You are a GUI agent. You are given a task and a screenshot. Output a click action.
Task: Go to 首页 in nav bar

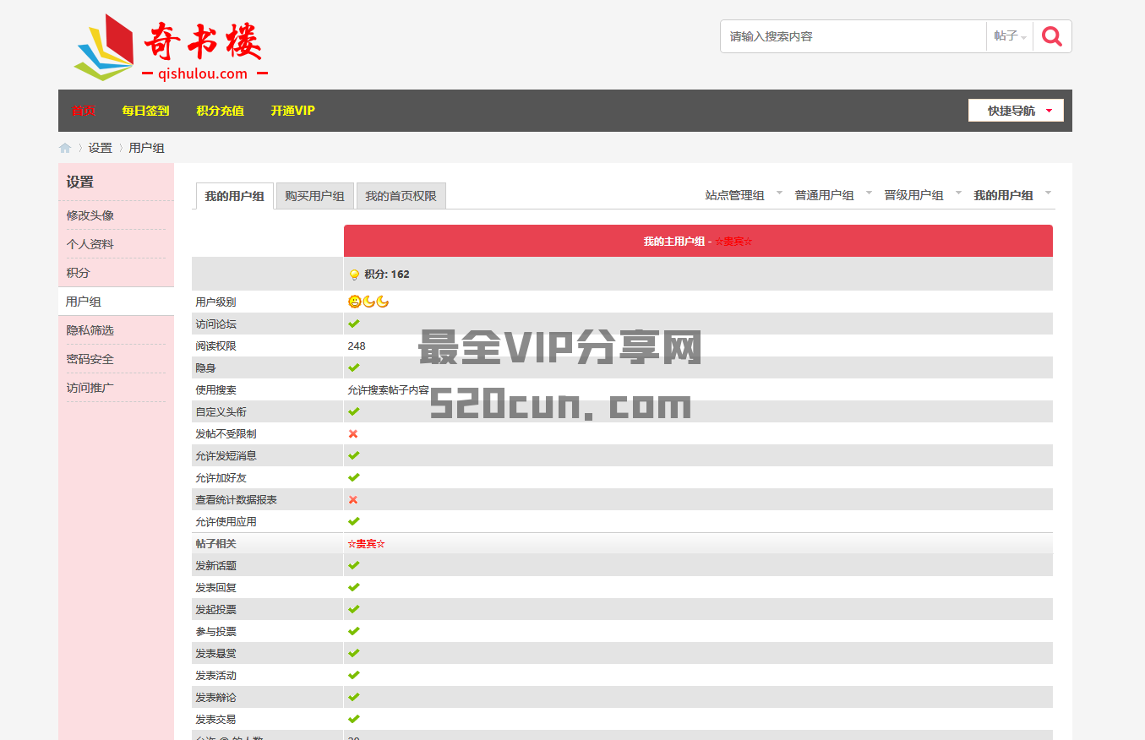pos(83,111)
